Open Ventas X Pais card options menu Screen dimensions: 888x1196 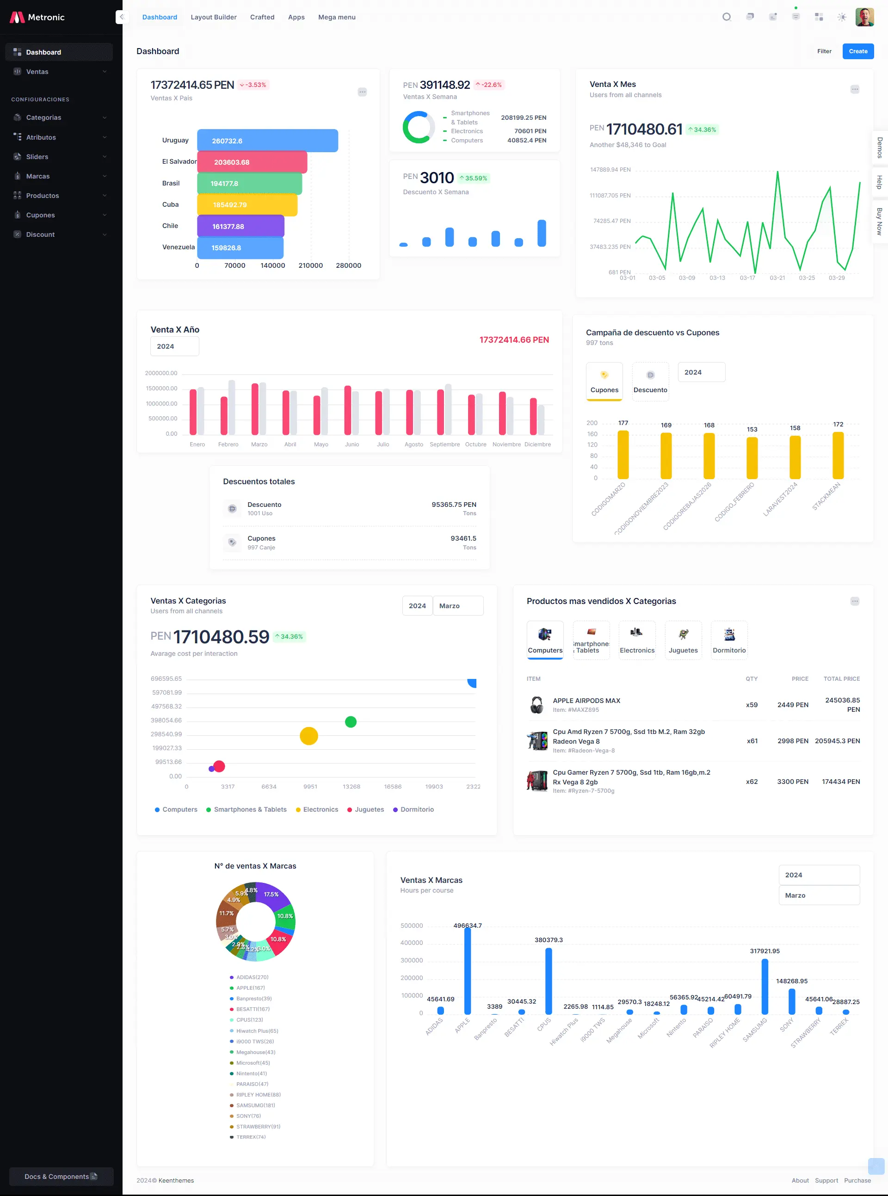coord(362,92)
